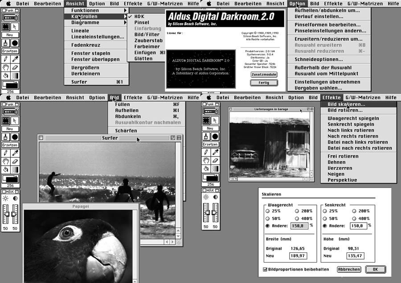The image size is (401, 283).
Task: Select the marquee selection tool beside the open Ansicht menu
Action: 6,27
